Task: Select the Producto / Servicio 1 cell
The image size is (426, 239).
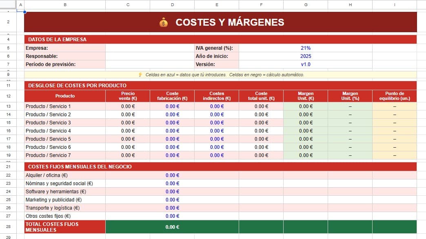Action: (x=65, y=106)
